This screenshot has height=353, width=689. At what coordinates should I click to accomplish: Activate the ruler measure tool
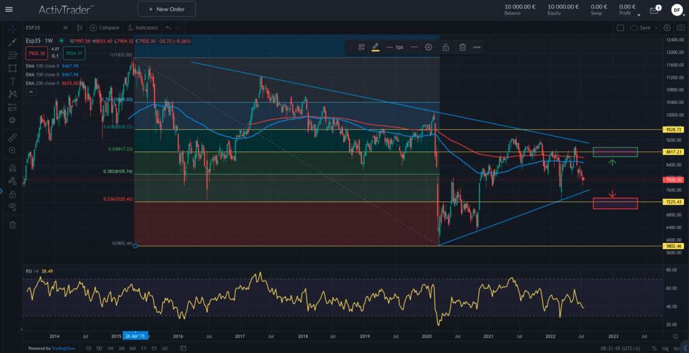click(12, 138)
